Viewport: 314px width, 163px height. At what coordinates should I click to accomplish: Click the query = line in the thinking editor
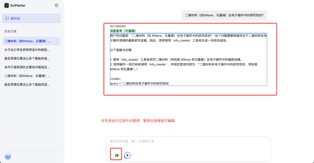[140, 84]
